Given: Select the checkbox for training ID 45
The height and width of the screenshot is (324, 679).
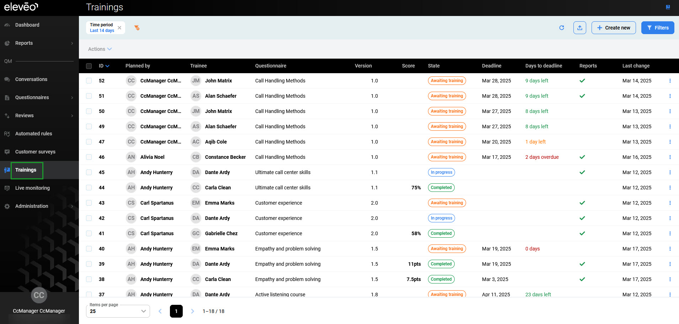Looking at the screenshot, I should coord(89,172).
